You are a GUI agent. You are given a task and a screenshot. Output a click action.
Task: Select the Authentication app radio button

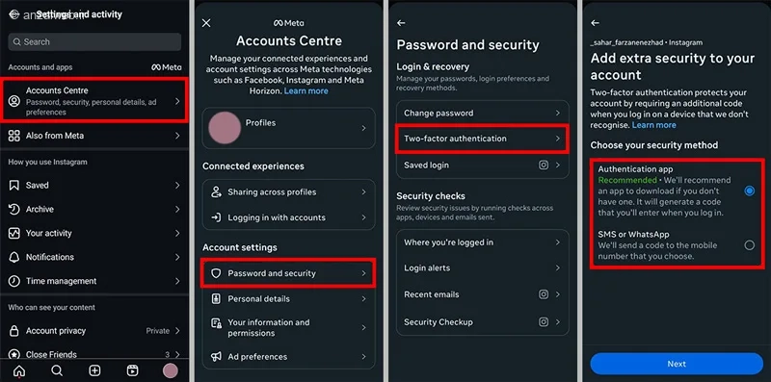coord(750,191)
